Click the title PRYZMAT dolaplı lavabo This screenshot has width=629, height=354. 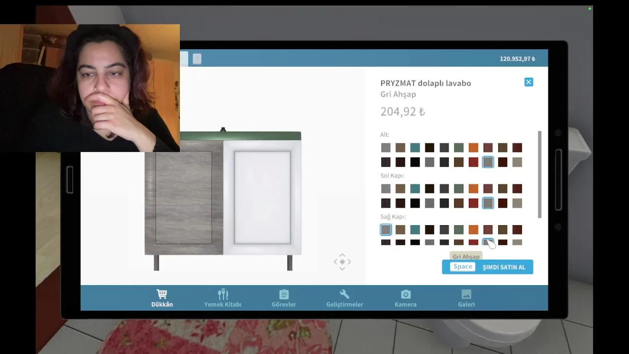click(x=426, y=83)
